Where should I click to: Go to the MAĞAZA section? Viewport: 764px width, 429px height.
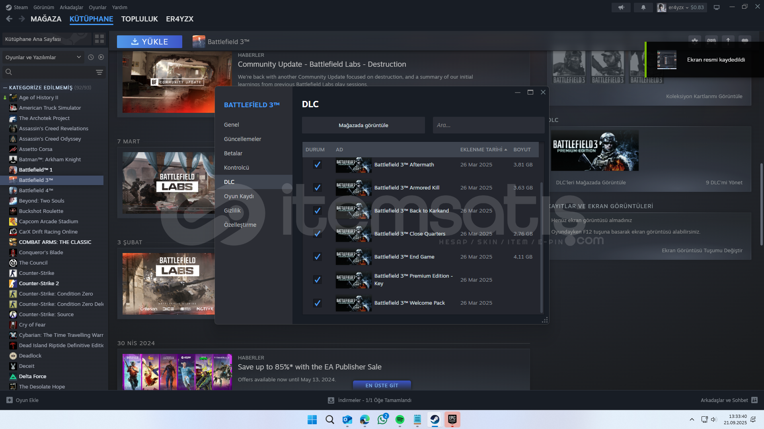coord(46,19)
